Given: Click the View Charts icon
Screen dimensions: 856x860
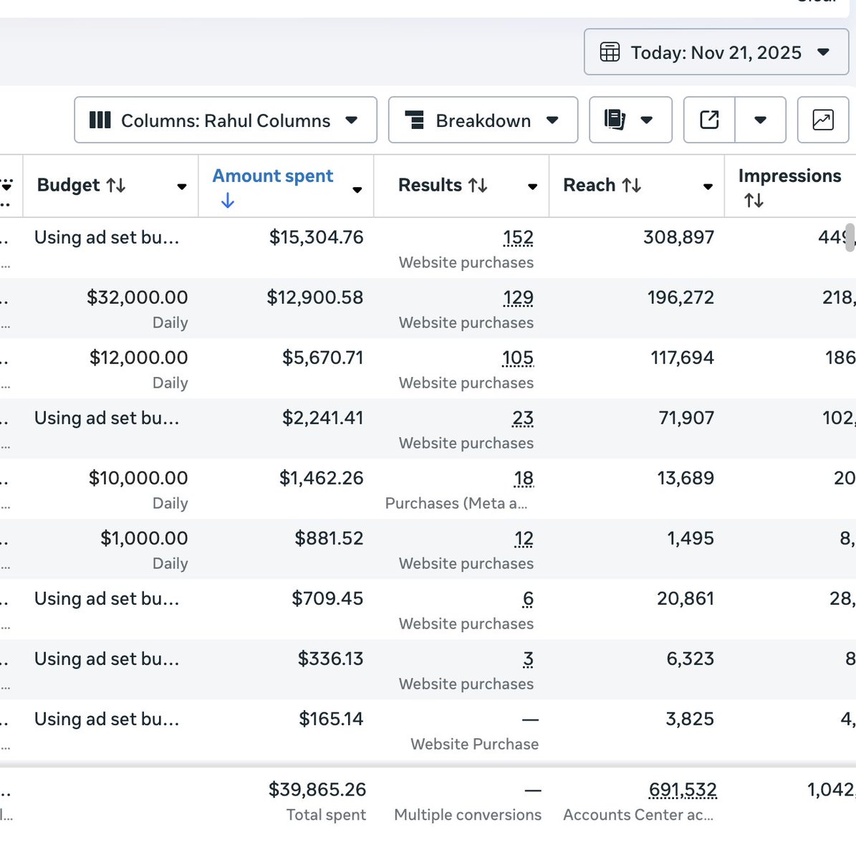Looking at the screenshot, I should pyautogui.click(x=822, y=120).
